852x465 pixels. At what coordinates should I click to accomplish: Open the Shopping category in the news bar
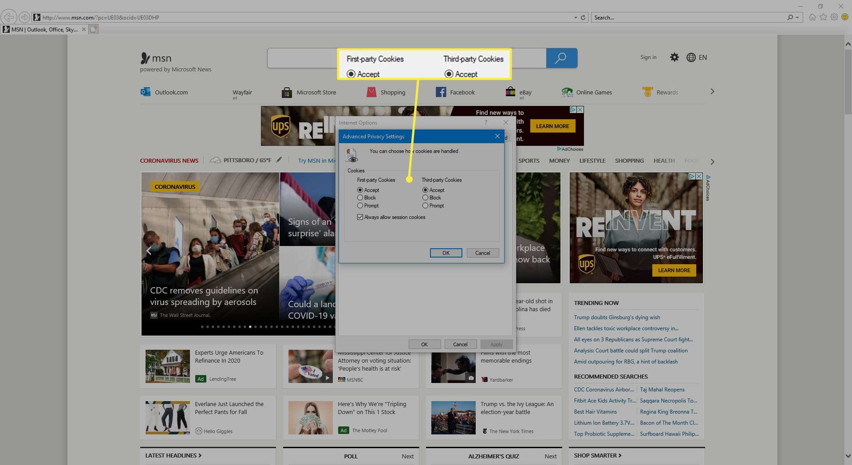click(x=629, y=160)
